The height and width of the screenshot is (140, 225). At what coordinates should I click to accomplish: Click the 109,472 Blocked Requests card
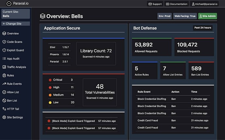tap(194, 47)
